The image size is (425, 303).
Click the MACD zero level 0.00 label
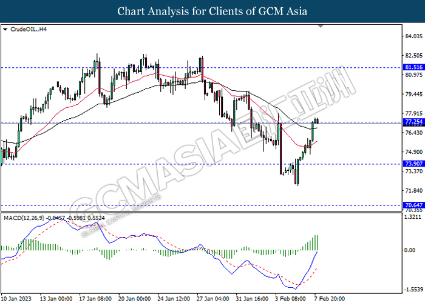point(410,250)
